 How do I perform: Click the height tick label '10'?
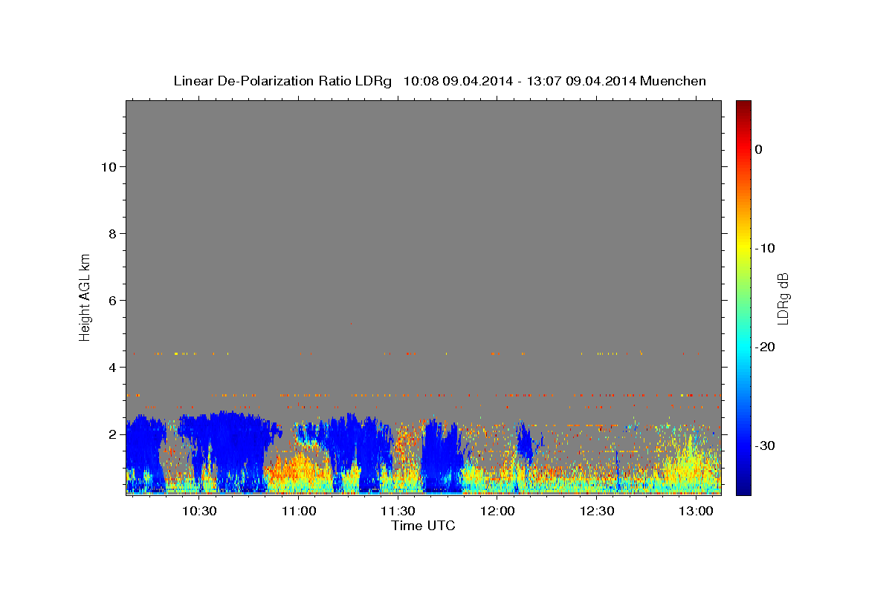pos(109,167)
